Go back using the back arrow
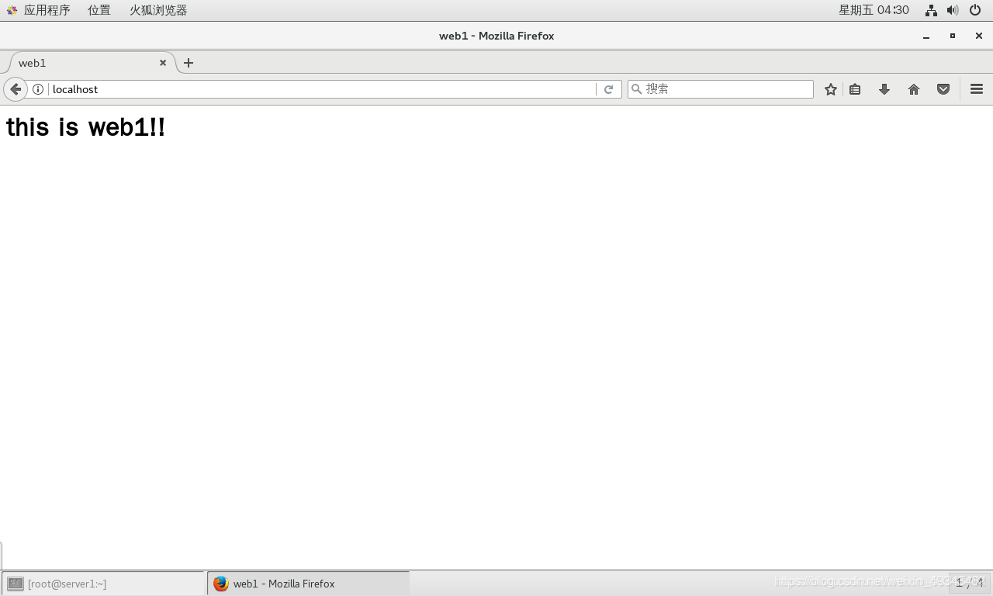This screenshot has height=596, width=993. (15, 89)
